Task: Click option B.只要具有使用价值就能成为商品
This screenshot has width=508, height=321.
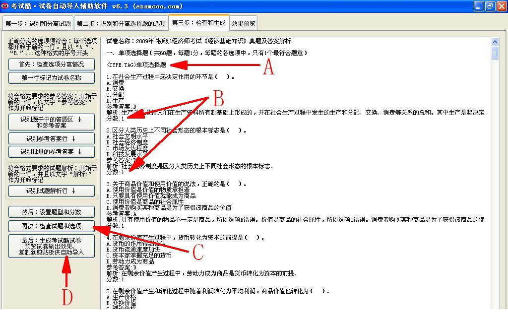Action: [x=151, y=196]
